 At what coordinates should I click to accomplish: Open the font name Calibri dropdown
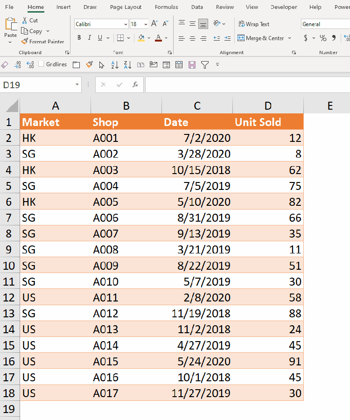[x=126, y=24]
